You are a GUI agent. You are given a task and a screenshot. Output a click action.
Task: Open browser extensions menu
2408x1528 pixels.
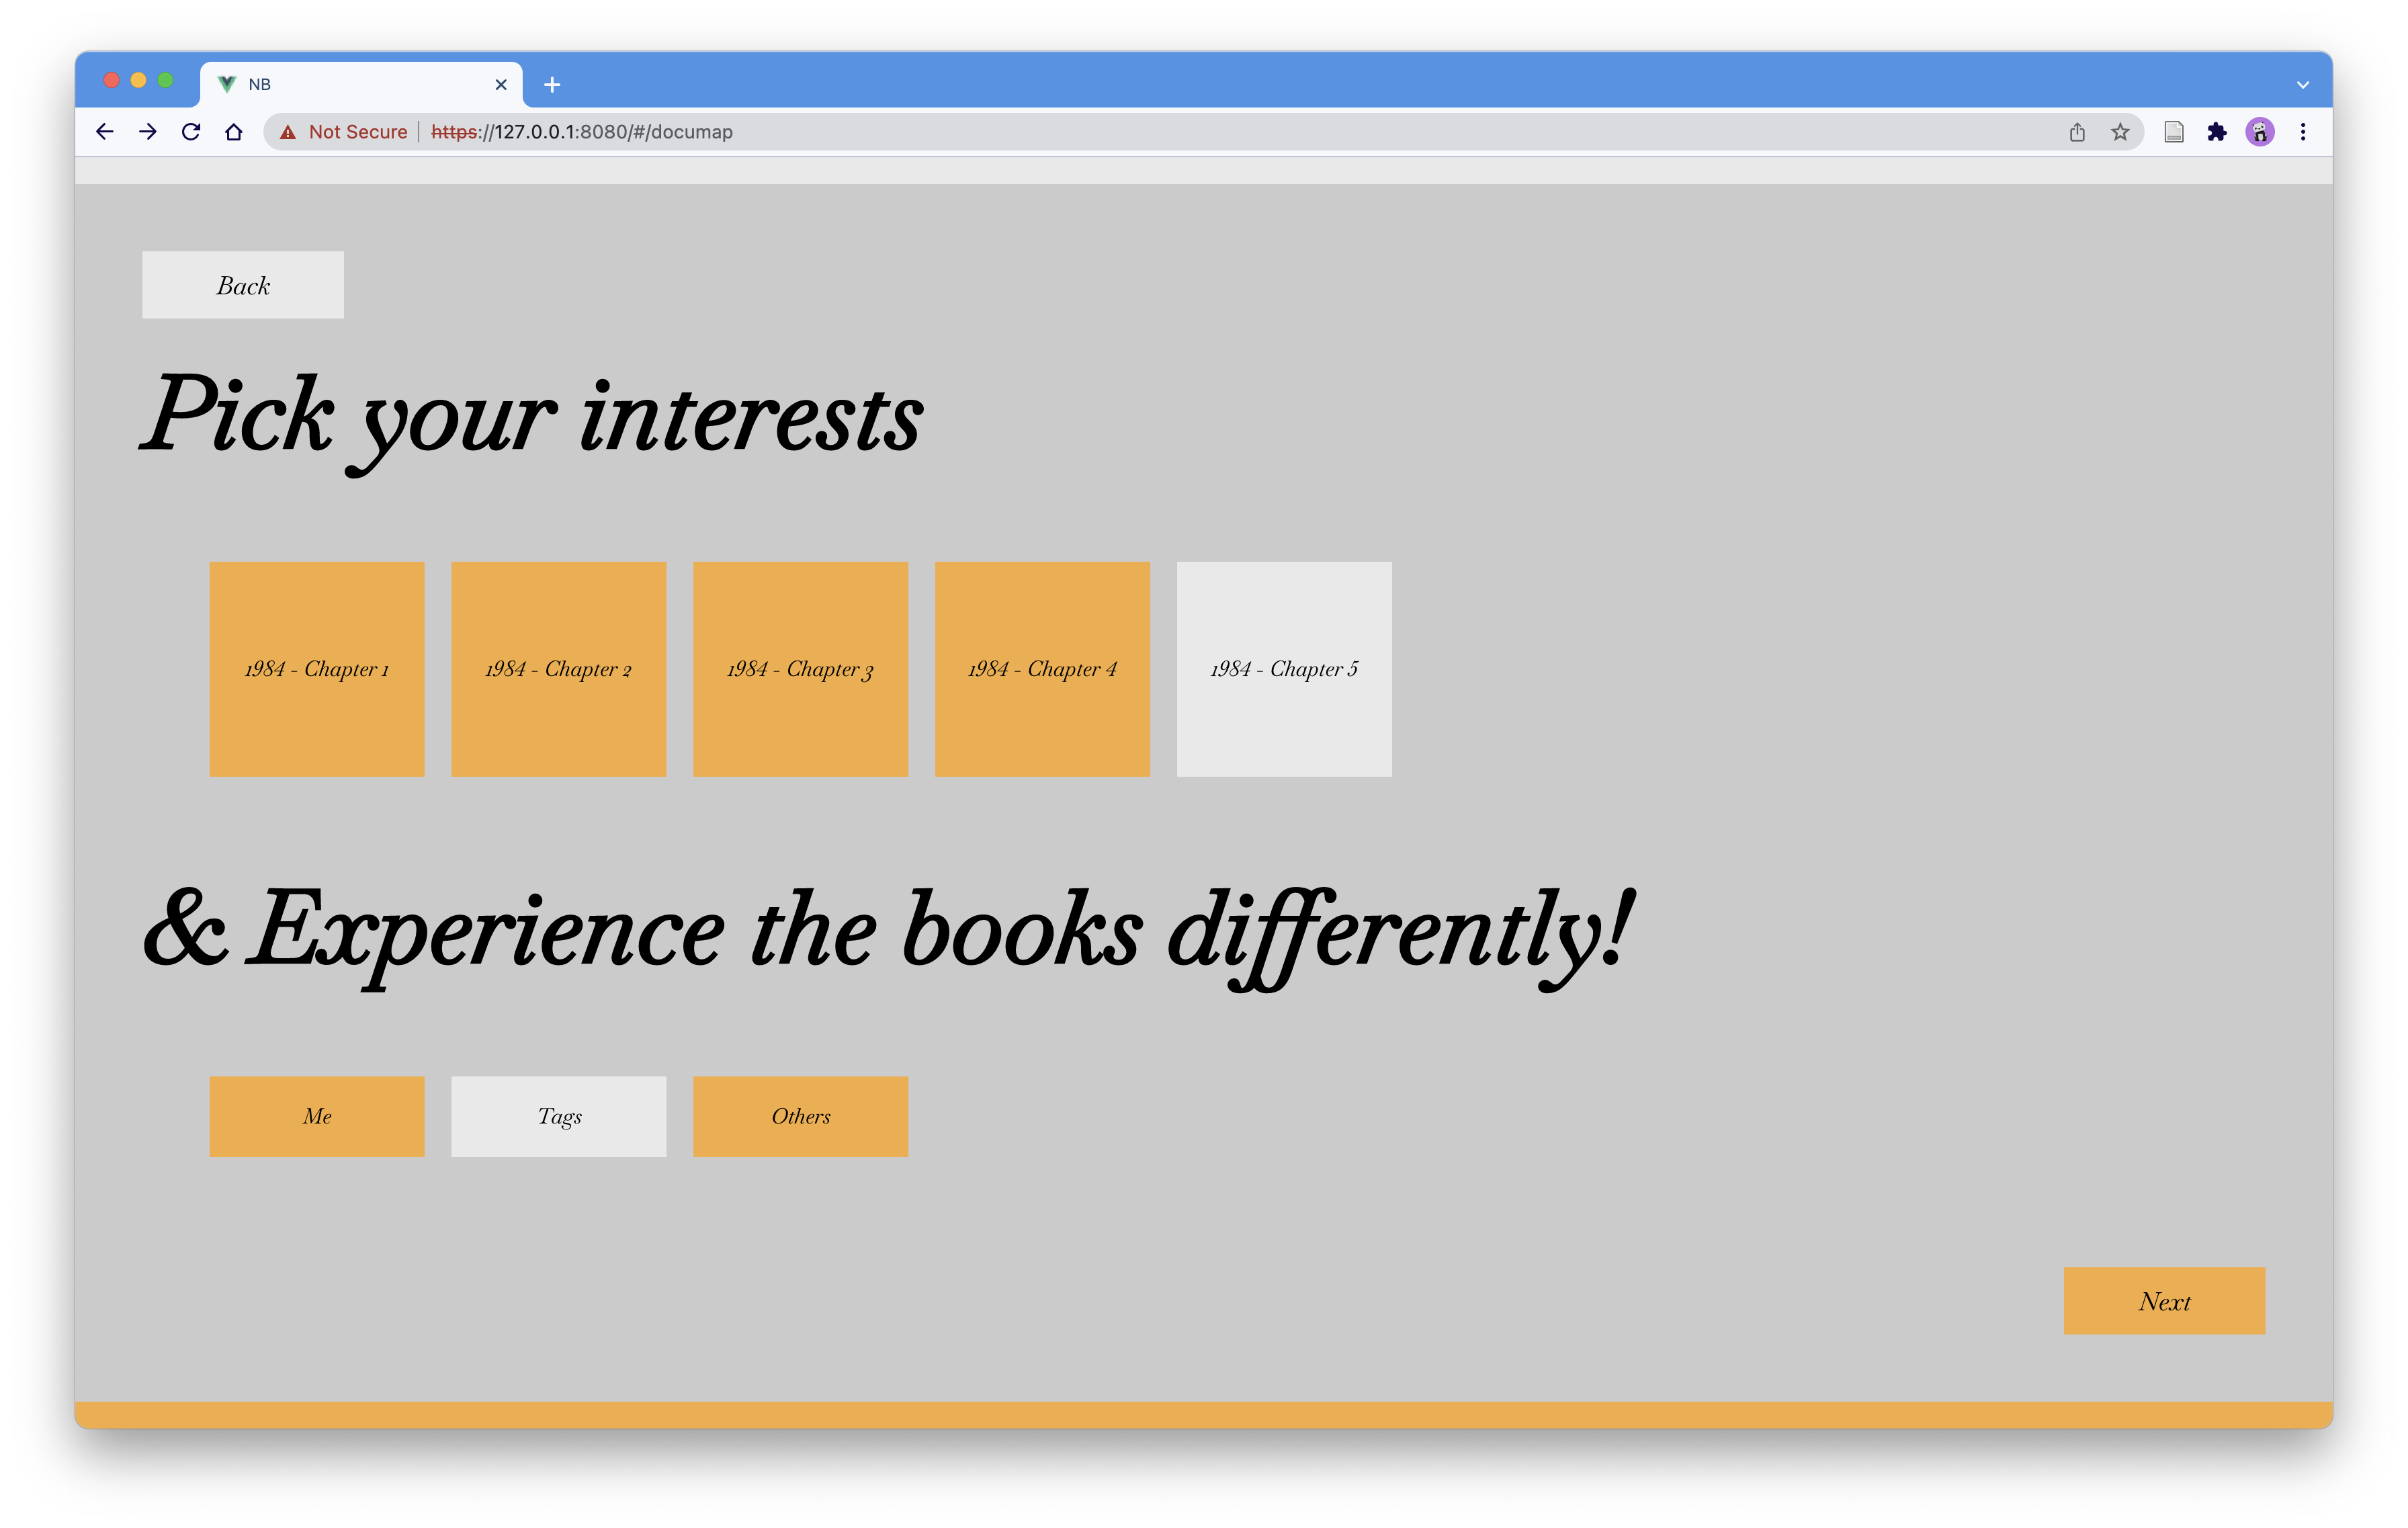click(x=2215, y=132)
